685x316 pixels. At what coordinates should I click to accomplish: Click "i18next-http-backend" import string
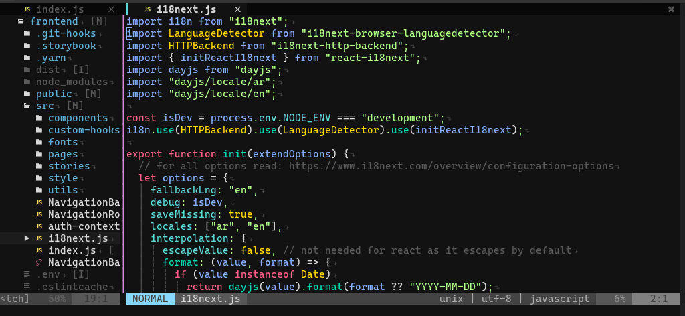(x=337, y=46)
